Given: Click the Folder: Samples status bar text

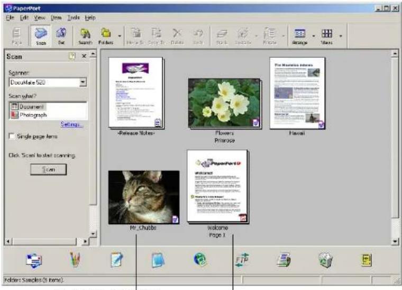Looking at the screenshot, I should tap(34, 280).
